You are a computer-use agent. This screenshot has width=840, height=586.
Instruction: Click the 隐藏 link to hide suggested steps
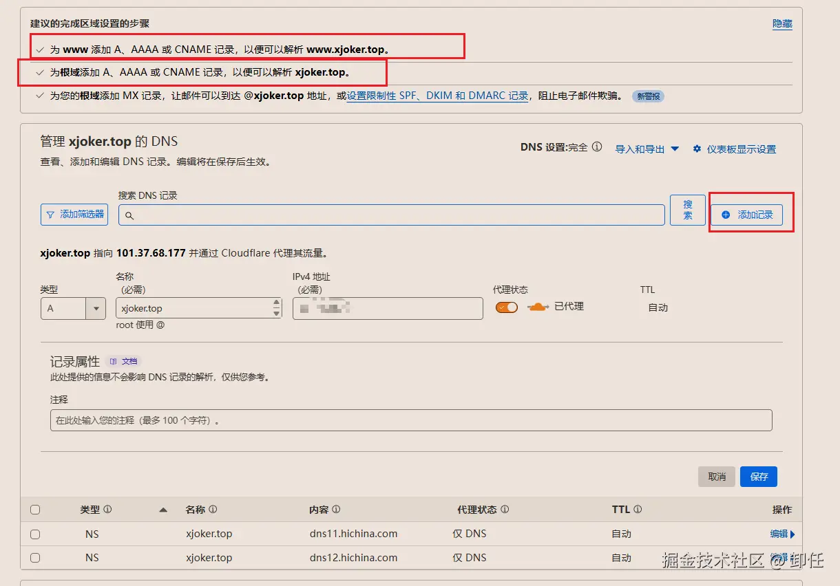pos(782,23)
